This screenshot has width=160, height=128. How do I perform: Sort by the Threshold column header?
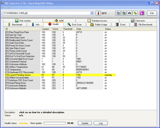[68, 29]
